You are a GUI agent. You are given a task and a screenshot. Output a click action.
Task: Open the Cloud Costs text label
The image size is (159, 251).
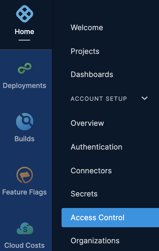[24, 245]
